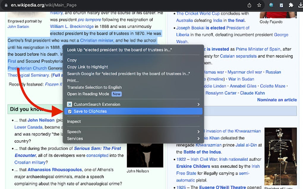Choose Translate Selection to English
Image resolution: width=303 pixels, height=189 pixels.
tap(94, 87)
